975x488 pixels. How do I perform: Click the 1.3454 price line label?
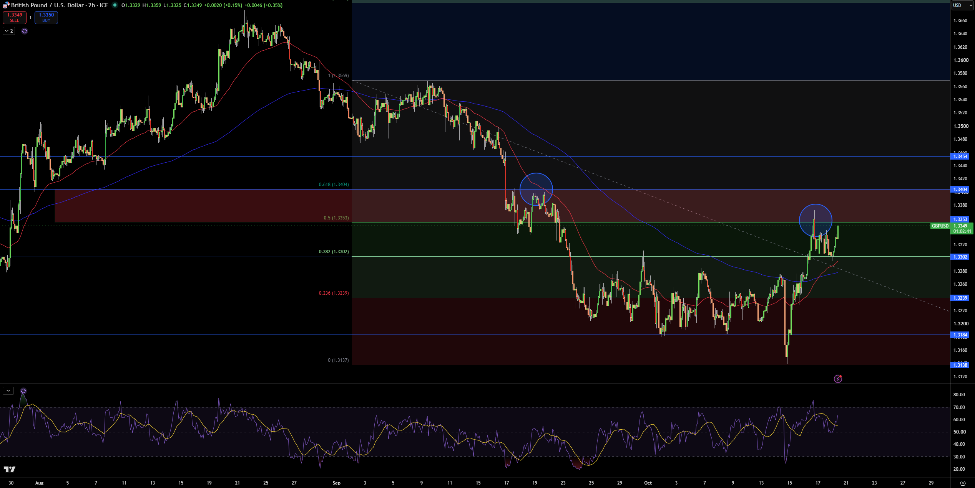pos(960,156)
